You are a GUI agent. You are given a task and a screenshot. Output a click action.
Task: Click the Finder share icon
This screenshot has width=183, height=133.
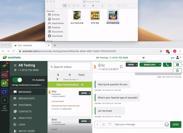pos(112,5)
